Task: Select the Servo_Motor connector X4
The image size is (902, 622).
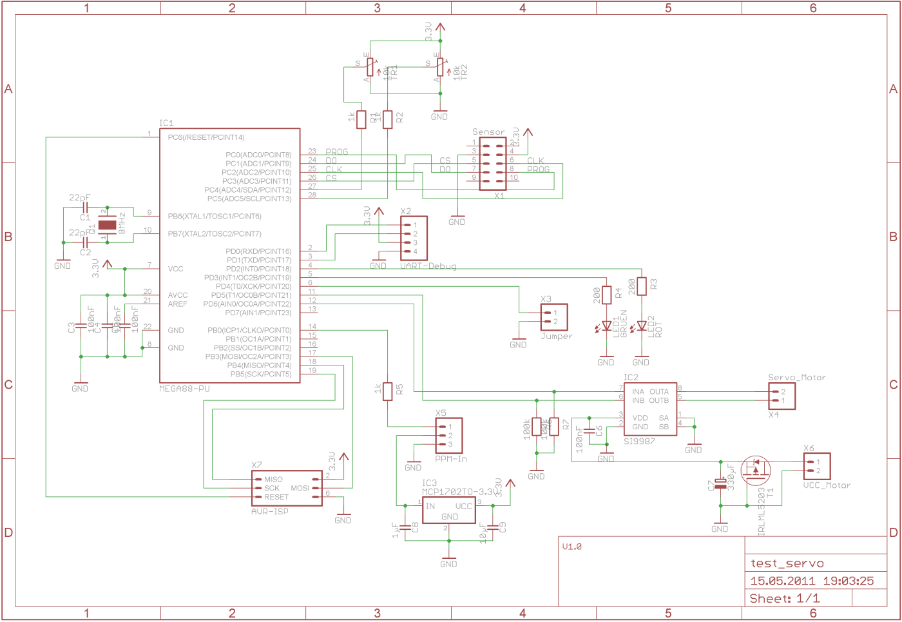Action: click(x=782, y=396)
